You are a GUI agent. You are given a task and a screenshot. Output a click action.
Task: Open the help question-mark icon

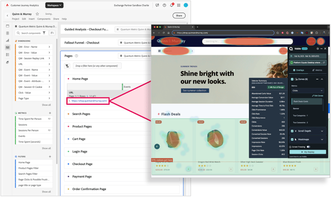[x=165, y=5]
